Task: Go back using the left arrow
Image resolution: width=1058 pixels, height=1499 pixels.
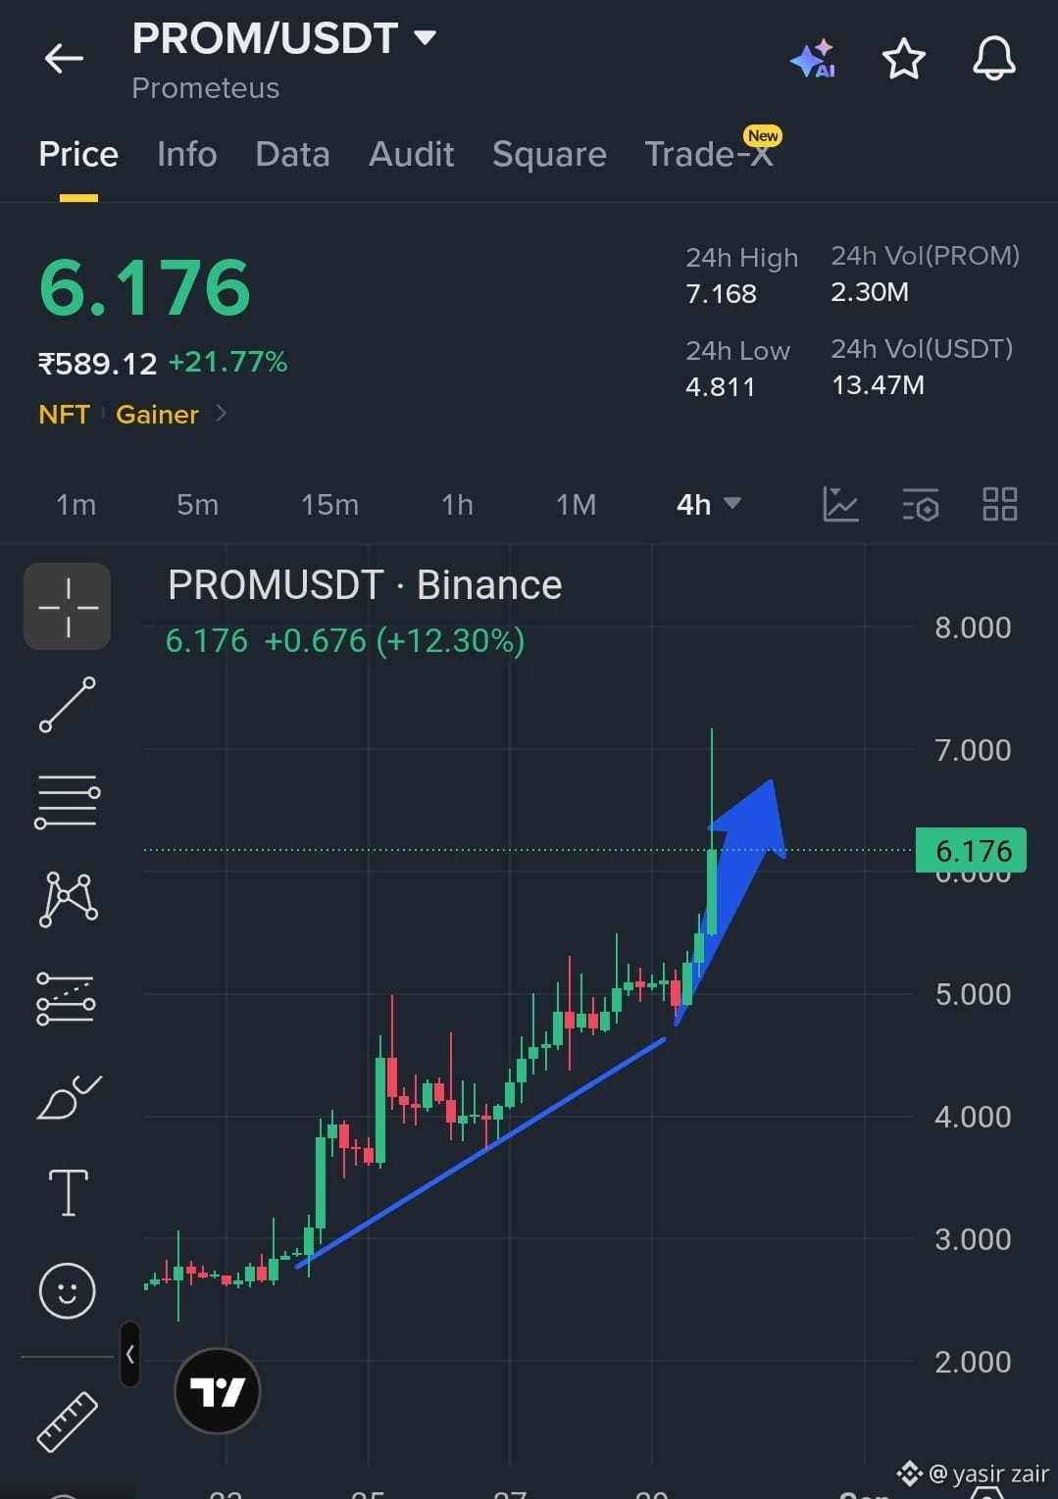Action: (x=64, y=59)
